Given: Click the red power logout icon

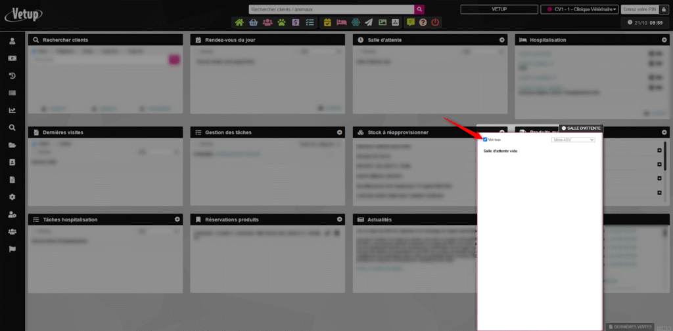Looking at the screenshot, I should (x=435, y=22).
